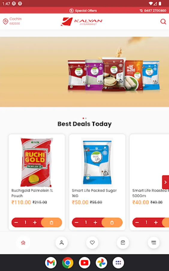This screenshot has height=271, width=169.
Task: Call the phone number 0487 2700800
Action: [153, 11]
